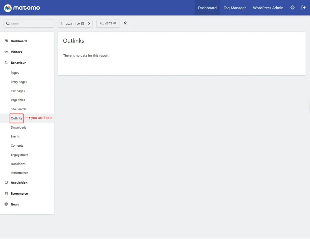This screenshot has width=310, height=239.
Task: Click the Matomo logo in header
Action: (22, 8)
